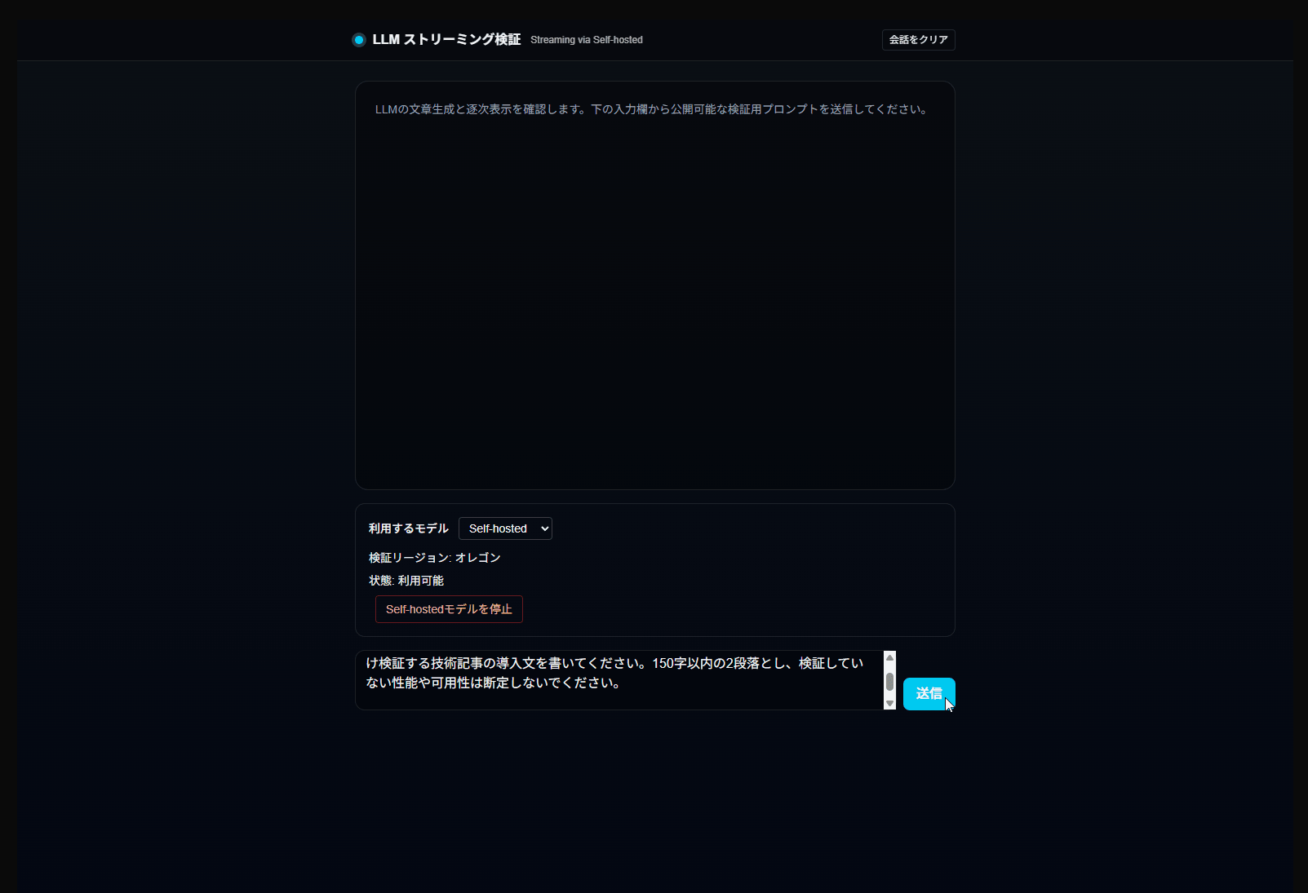This screenshot has width=1308, height=893.
Task: Click the 検証リージョン: オレゴン text
Action: point(435,558)
